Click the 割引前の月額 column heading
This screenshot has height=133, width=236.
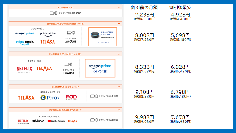144,8
